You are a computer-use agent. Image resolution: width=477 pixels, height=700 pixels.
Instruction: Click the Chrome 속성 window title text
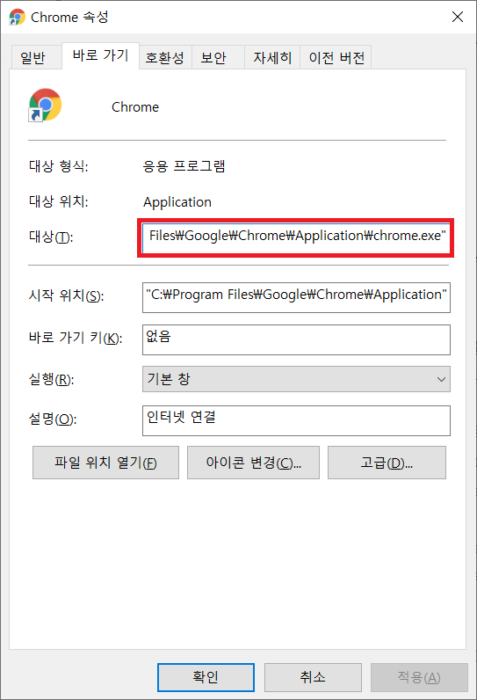(x=69, y=17)
